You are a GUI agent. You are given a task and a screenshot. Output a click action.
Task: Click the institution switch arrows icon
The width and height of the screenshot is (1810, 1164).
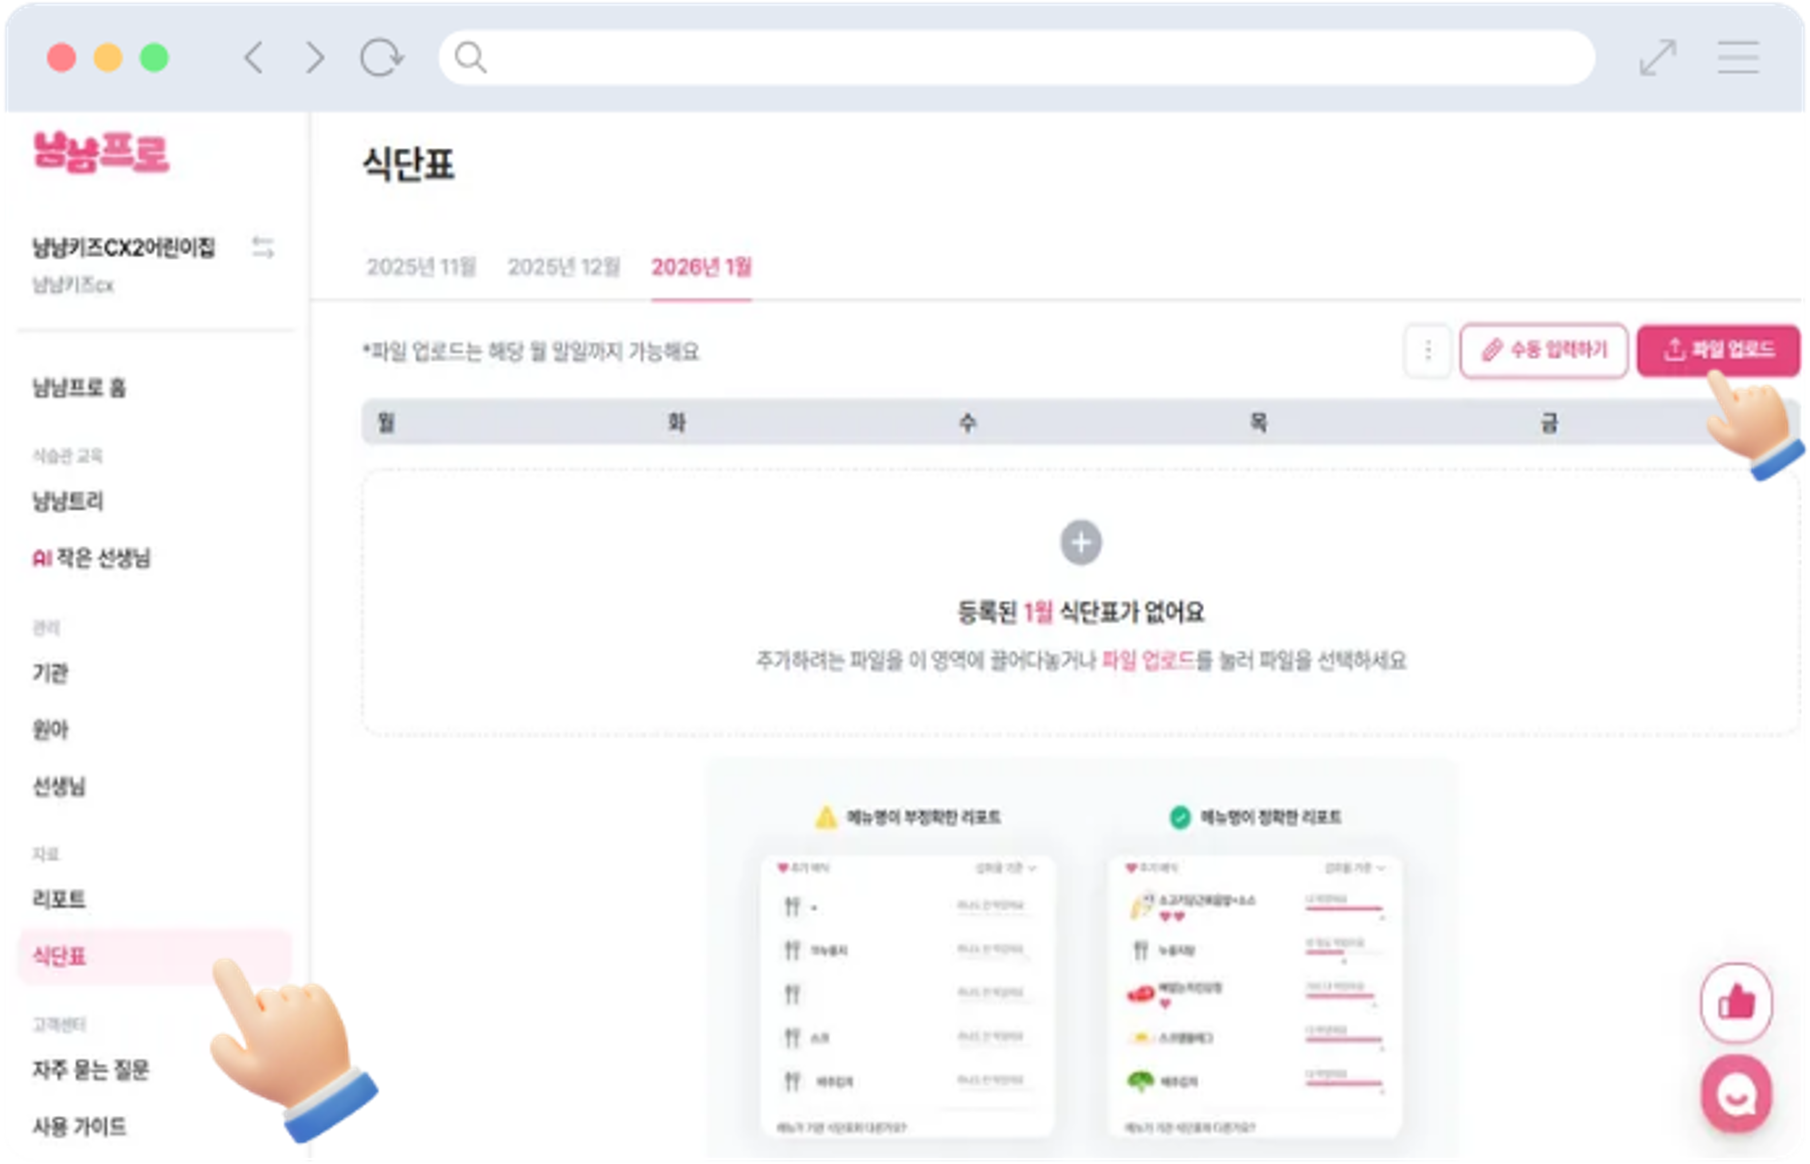(x=262, y=247)
